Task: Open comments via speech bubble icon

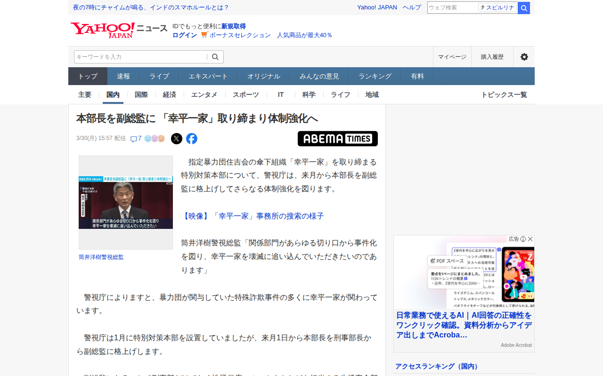Action: coord(134,139)
